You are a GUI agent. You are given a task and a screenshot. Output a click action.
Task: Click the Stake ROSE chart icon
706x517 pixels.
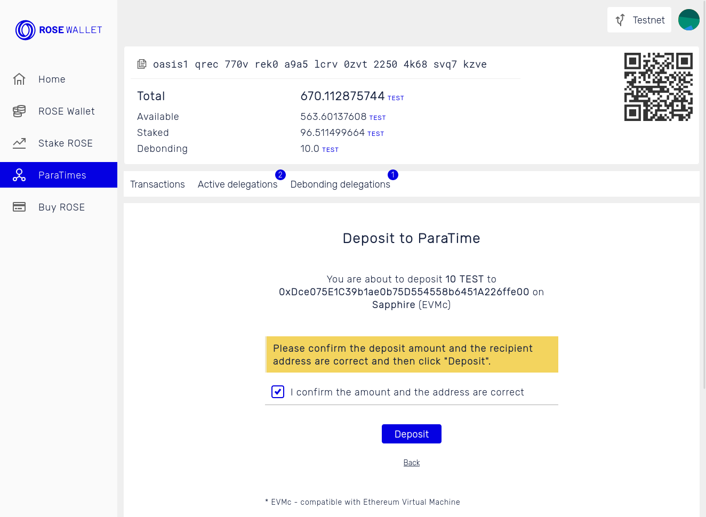[19, 143]
